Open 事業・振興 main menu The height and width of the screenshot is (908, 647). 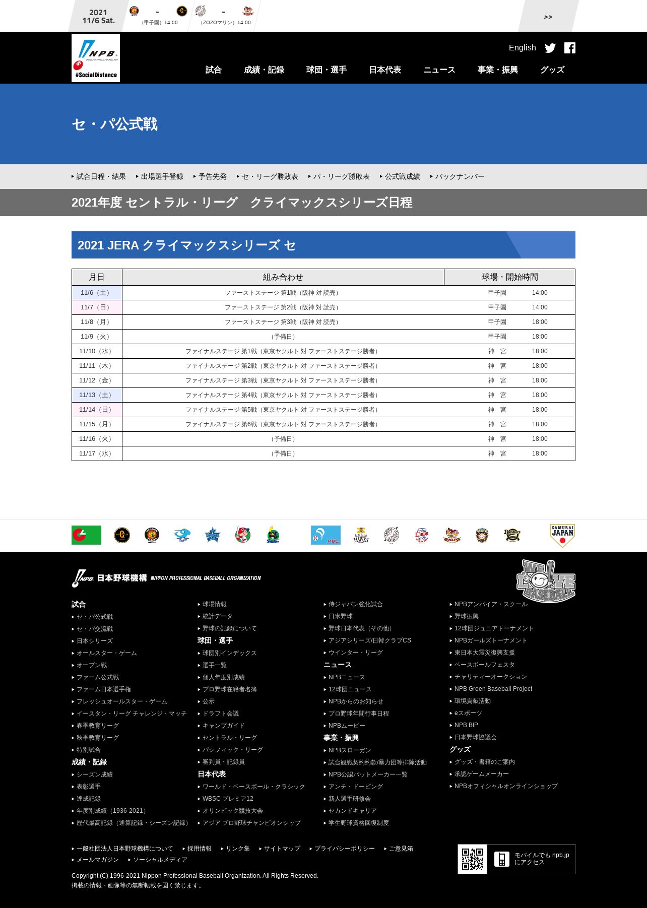click(498, 70)
